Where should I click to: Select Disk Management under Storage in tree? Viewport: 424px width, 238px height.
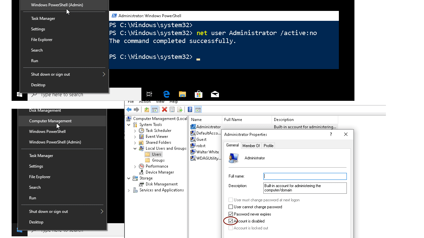[158, 184]
